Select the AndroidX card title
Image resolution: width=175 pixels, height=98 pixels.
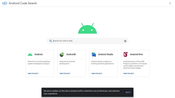71,54
